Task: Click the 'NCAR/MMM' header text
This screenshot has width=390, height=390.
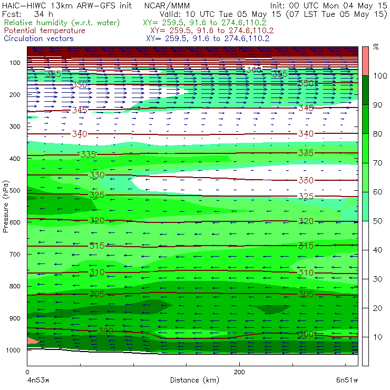Action: (167, 6)
